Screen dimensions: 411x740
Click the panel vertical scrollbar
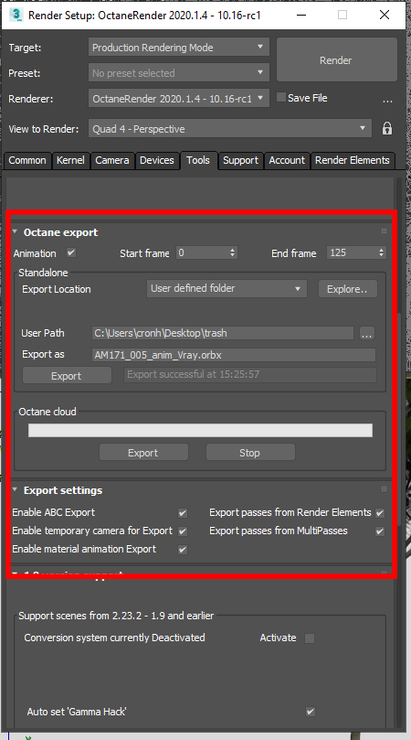click(400, 420)
